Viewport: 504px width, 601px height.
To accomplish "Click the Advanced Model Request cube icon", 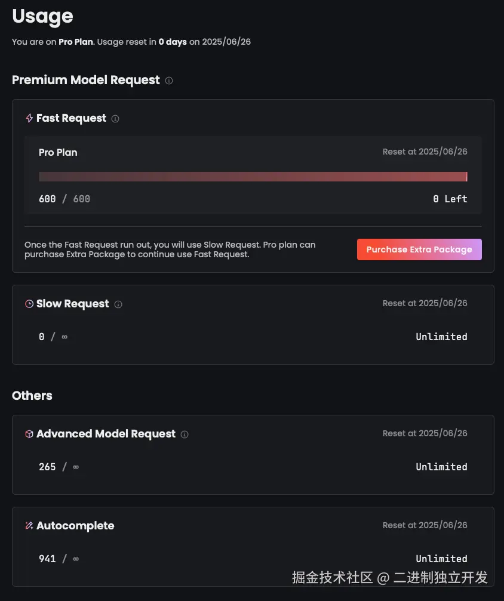I will coord(29,434).
